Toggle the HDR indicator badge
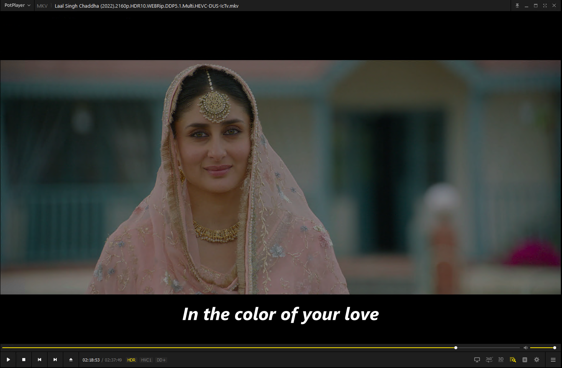The height and width of the screenshot is (368, 562). pyautogui.click(x=131, y=360)
